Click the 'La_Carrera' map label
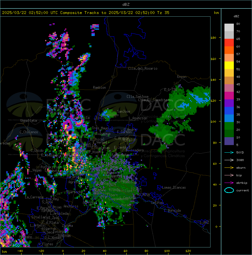Viewport: 252px width, 255px height. click(34, 197)
